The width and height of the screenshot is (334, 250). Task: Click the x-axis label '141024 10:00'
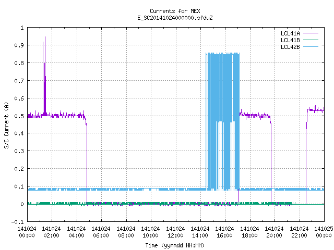click(x=150, y=232)
